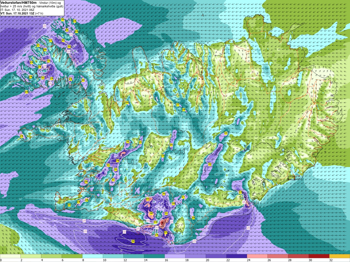Click the legend scale tick labeled 10

tap(104, 260)
